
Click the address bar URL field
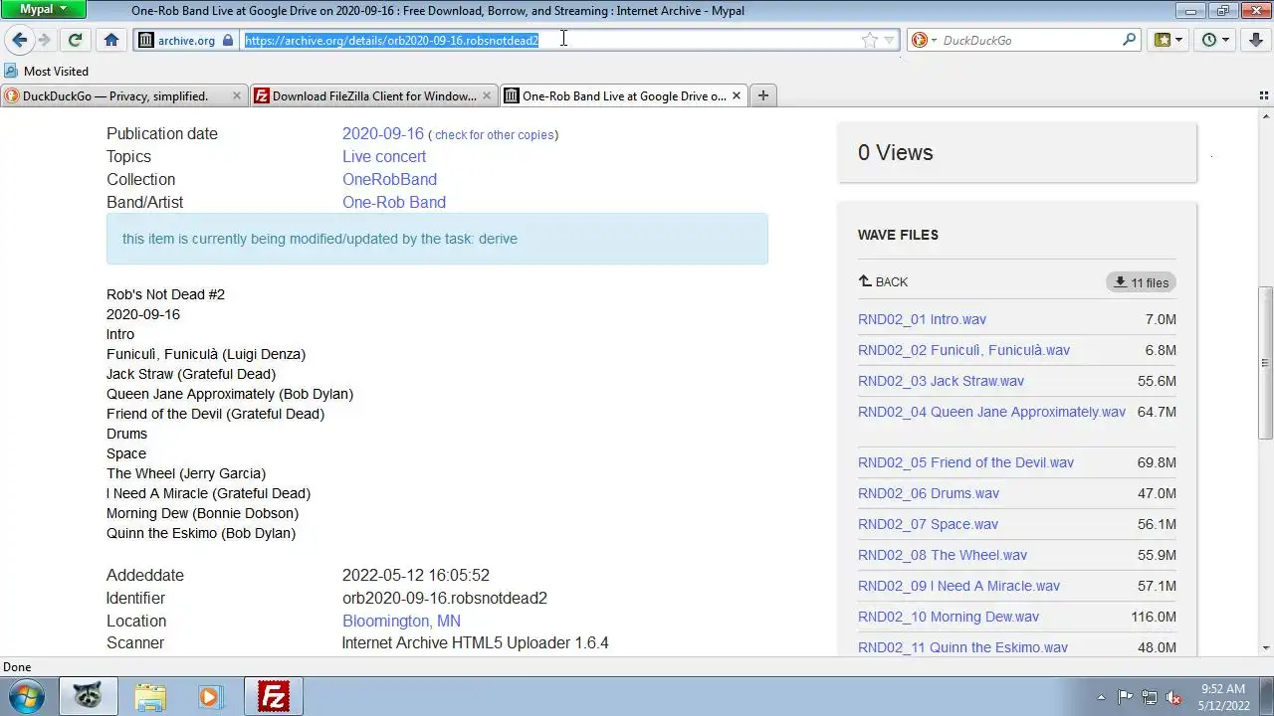(x=550, y=41)
